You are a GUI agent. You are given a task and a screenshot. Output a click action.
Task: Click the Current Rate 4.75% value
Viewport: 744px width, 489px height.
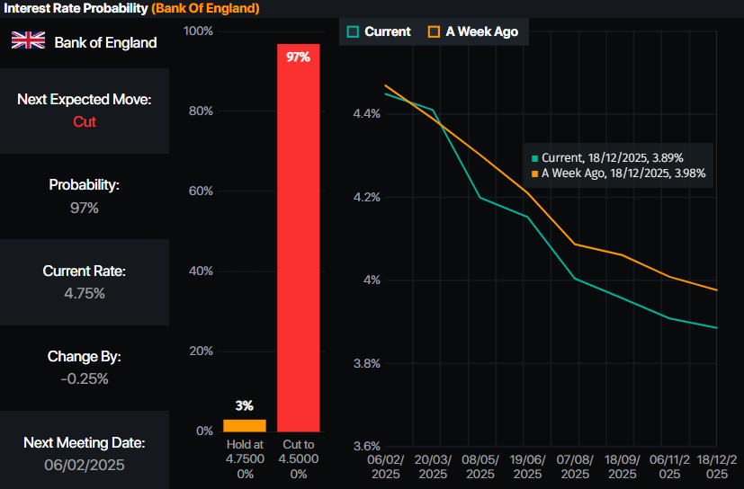pos(85,293)
